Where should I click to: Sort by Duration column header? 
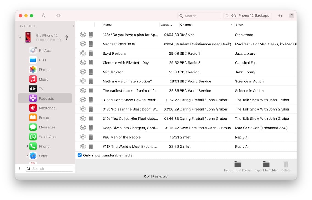point(169,25)
